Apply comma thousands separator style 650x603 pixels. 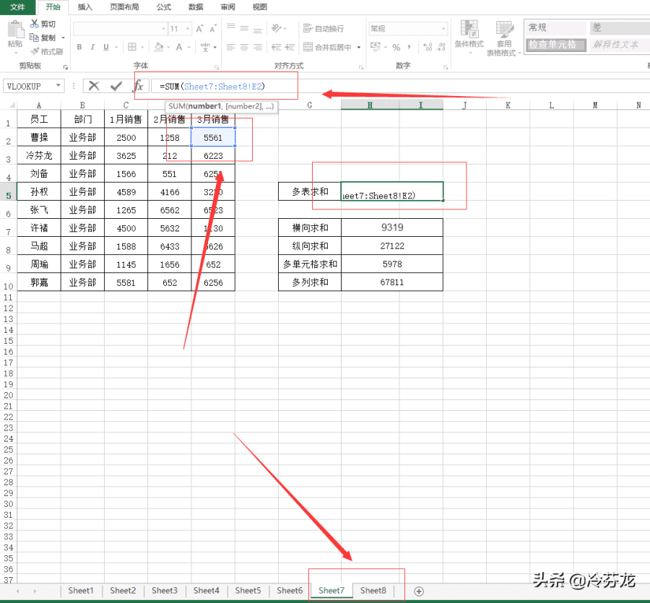pyautogui.click(x=409, y=47)
